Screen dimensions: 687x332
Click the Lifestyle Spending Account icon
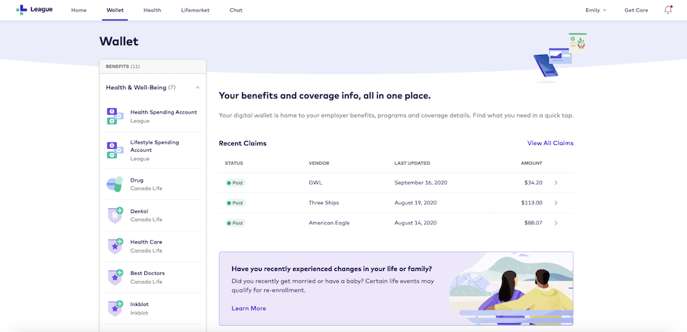coord(114,150)
